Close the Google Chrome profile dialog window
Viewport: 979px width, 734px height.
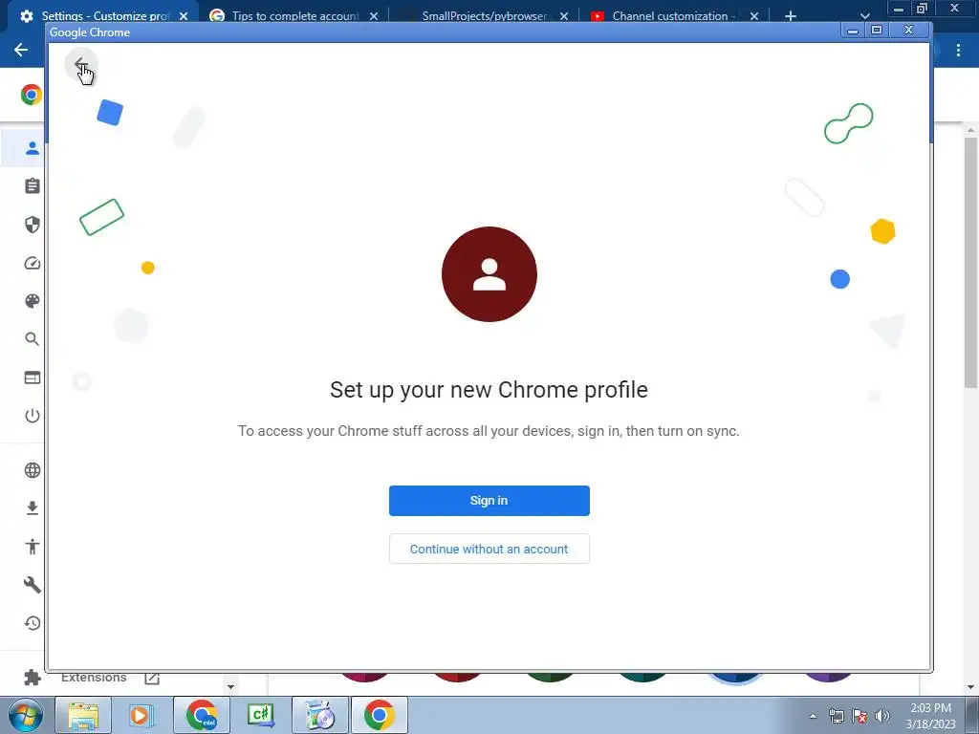(x=908, y=30)
